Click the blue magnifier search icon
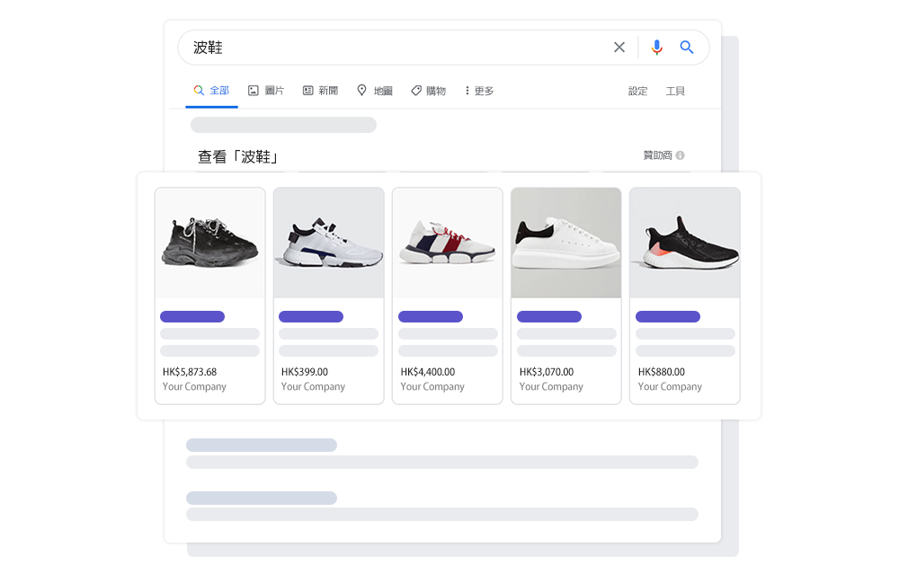The image size is (899, 574). (x=686, y=47)
